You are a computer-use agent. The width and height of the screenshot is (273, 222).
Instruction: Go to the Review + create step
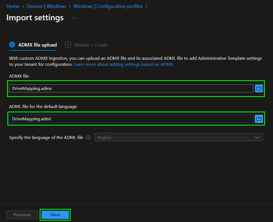[x=91, y=45]
